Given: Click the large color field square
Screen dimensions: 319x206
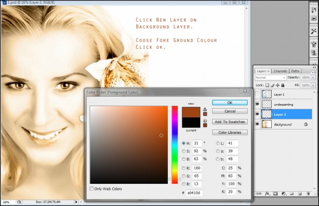Looking at the screenshot, I should pos(129,145).
